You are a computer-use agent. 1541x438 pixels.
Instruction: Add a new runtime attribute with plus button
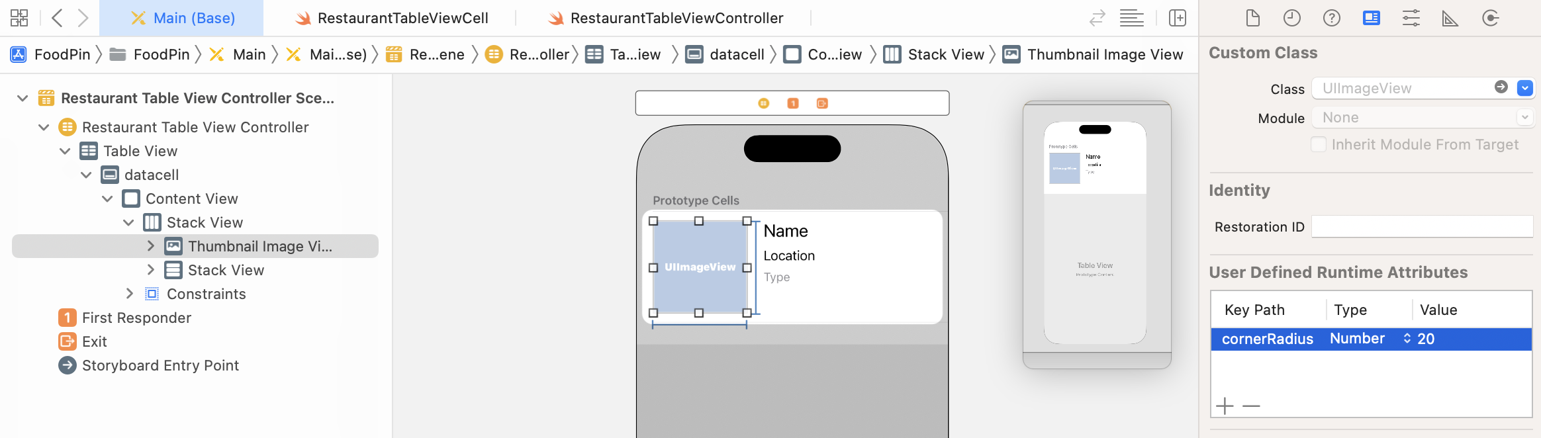tap(1225, 406)
